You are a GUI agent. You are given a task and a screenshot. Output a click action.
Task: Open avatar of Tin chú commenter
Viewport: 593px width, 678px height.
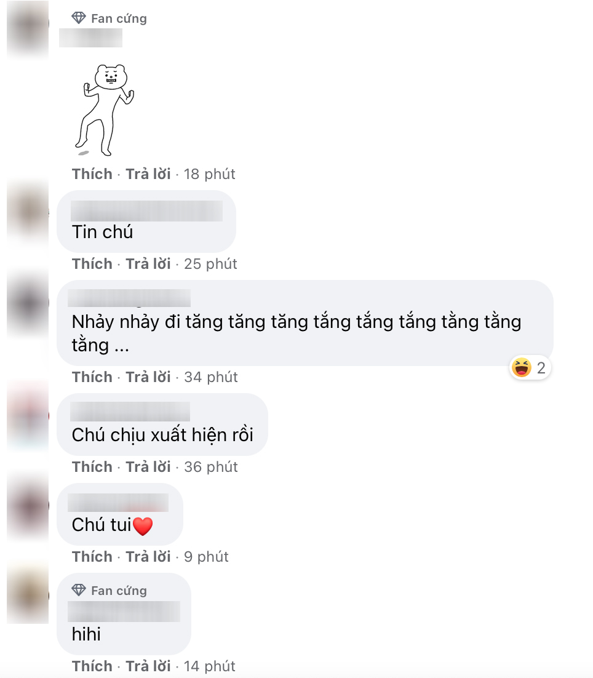(x=28, y=212)
